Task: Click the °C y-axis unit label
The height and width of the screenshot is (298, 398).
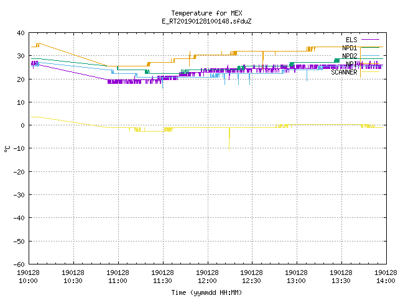Action: pyautogui.click(x=7, y=149)
